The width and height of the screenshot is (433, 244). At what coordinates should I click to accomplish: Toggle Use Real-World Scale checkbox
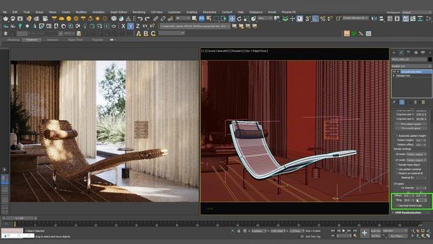point(397,205)
